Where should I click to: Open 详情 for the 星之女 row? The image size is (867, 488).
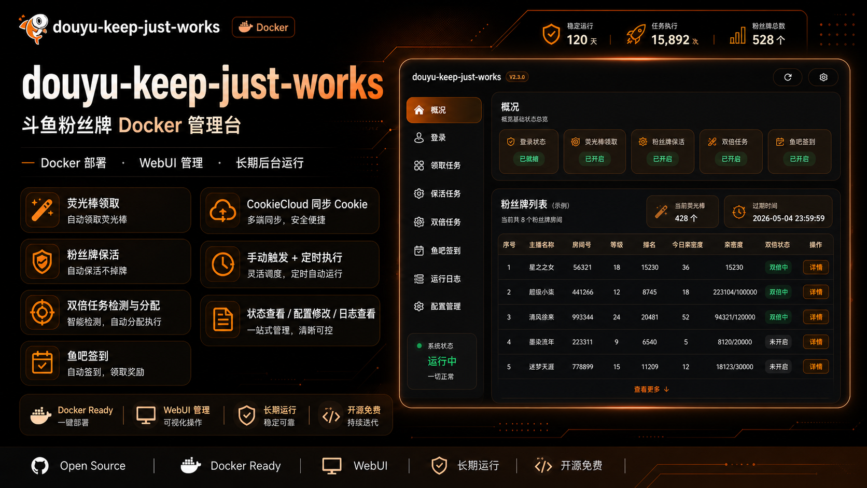816,268
